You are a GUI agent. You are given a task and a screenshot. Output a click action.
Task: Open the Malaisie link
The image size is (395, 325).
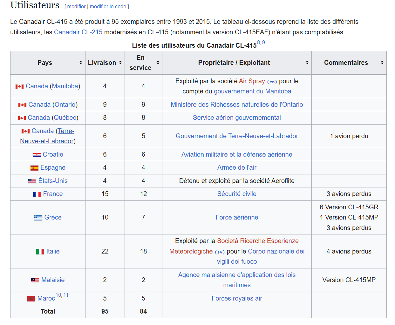pyautogui.click(x=53, y=280)
